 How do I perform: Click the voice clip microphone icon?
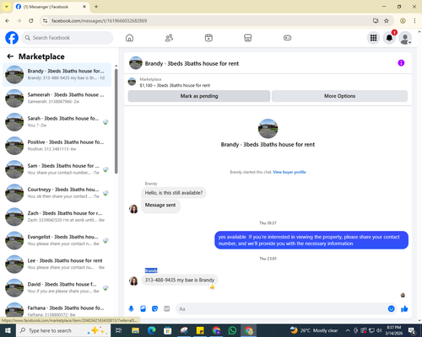(x=131, y=309)
